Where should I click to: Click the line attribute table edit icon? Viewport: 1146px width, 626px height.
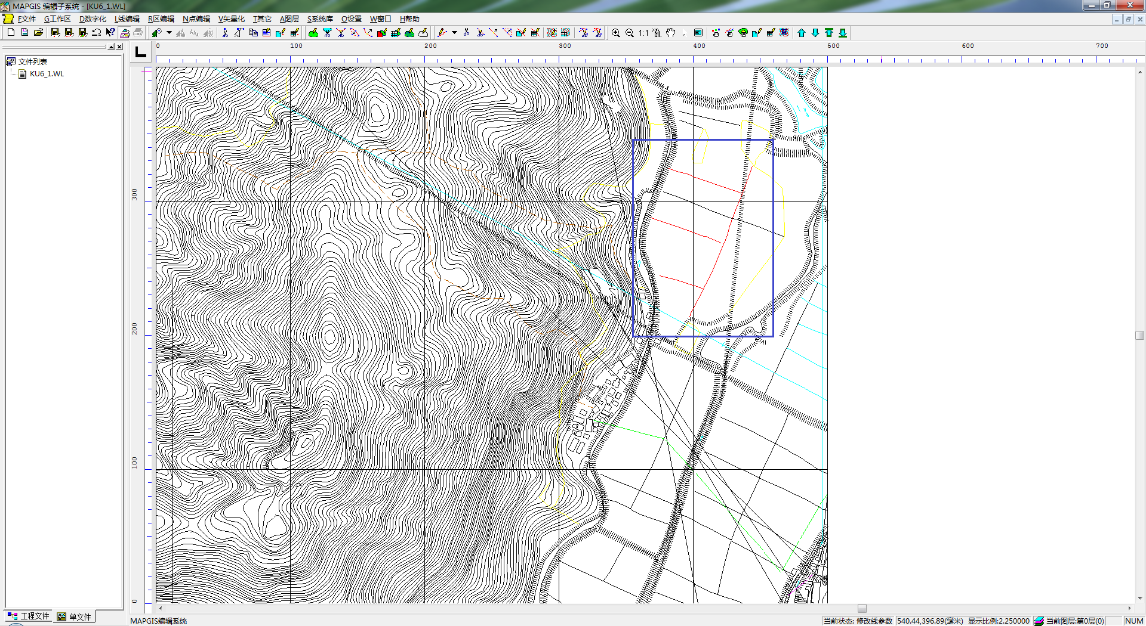[535, 33]
